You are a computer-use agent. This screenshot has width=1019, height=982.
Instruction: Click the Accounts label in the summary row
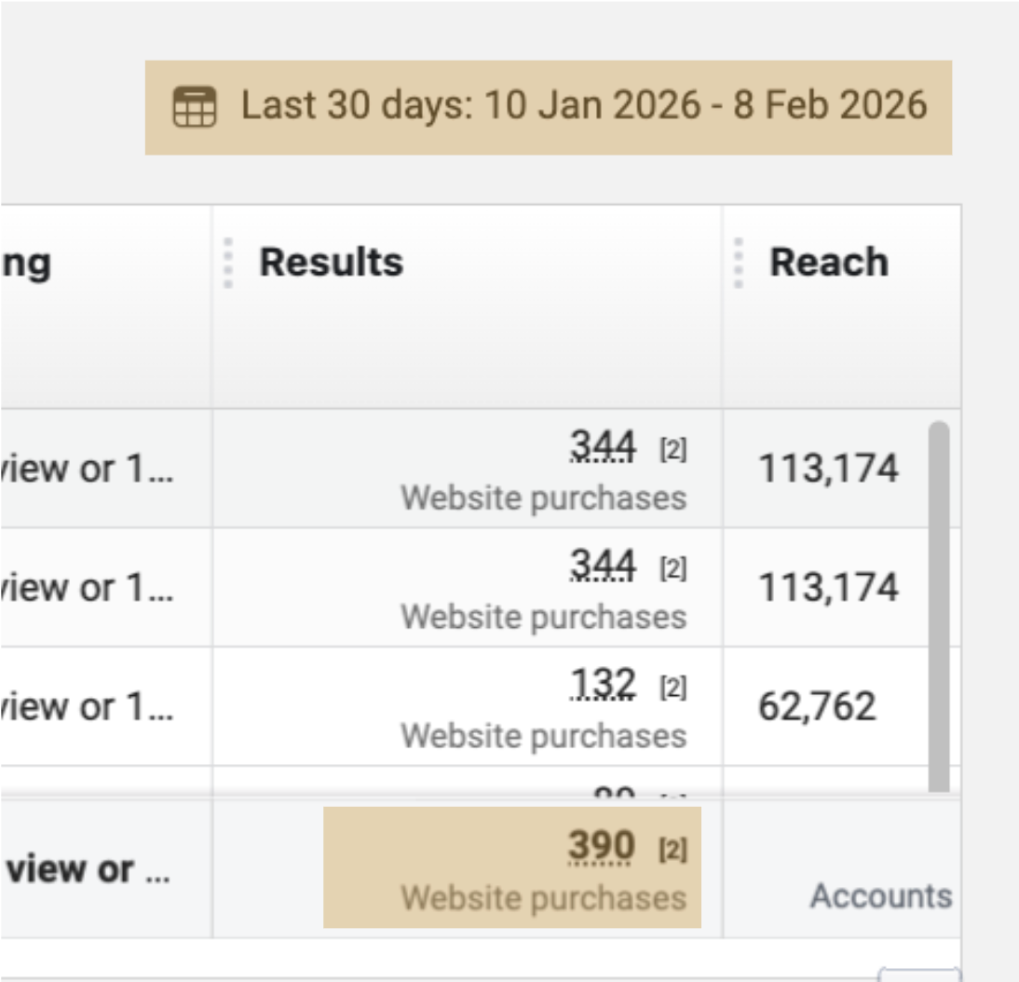click(x=880, y=896)
